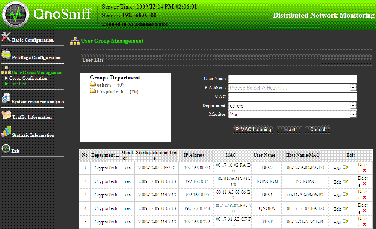Click the Exit heartbeat icon
The height and width of the screenshot is (229, 376).
6,148
